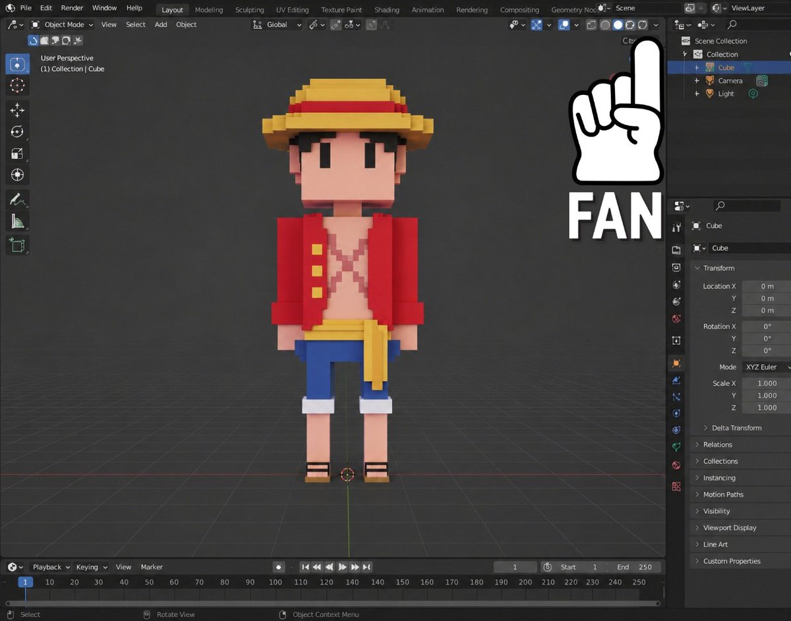
Task: Jump to the timeline's last frame
Action: pyautogui.click(x=367, y=567)
